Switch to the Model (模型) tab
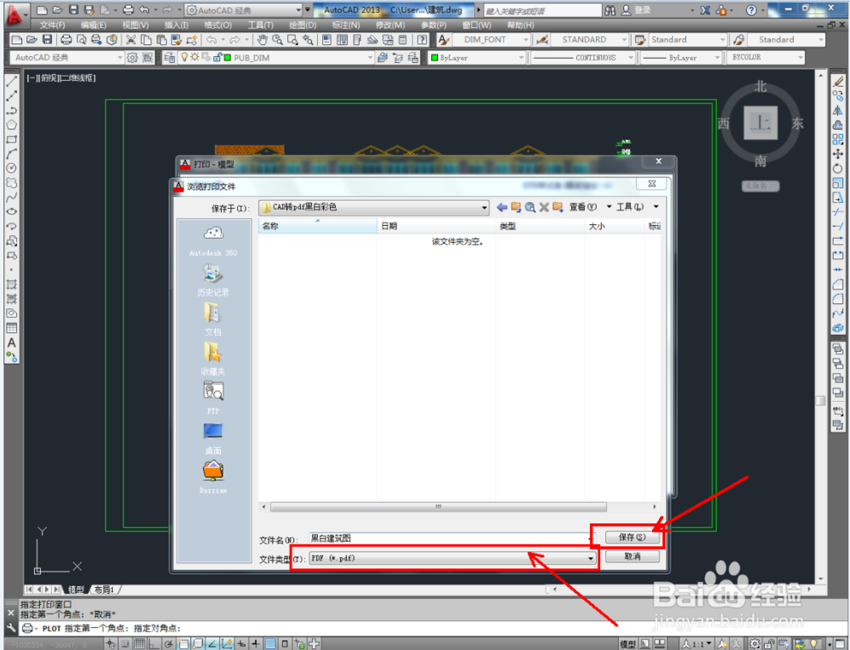Viewport: 850px width, 650px height. (x=76, y=590)
